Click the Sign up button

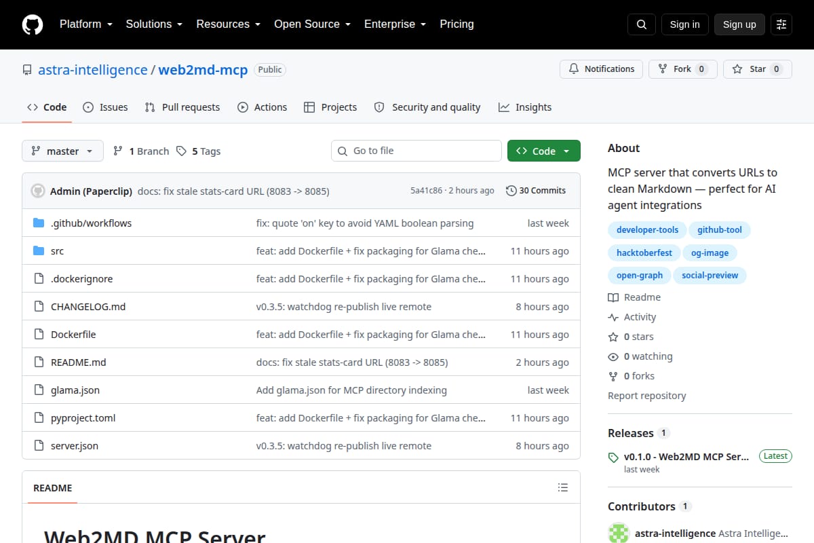(x=739, y=24)
